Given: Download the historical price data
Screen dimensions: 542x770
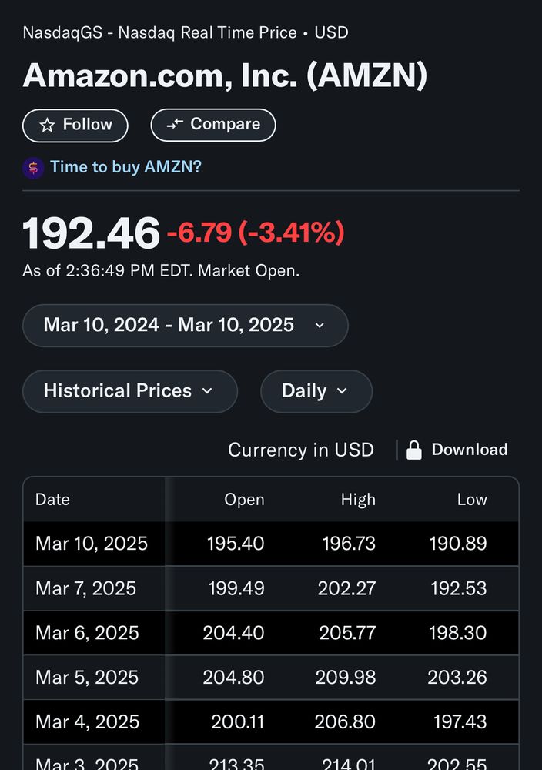Looking at the screenshot, I should point(469,450).
